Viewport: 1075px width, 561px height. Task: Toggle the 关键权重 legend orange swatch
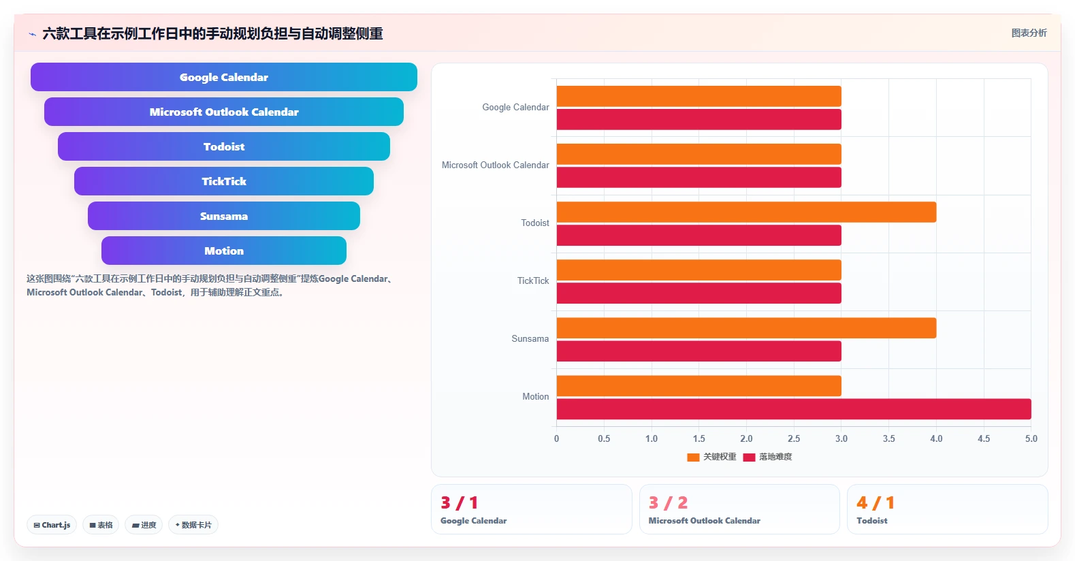click(x=693, y=457)
